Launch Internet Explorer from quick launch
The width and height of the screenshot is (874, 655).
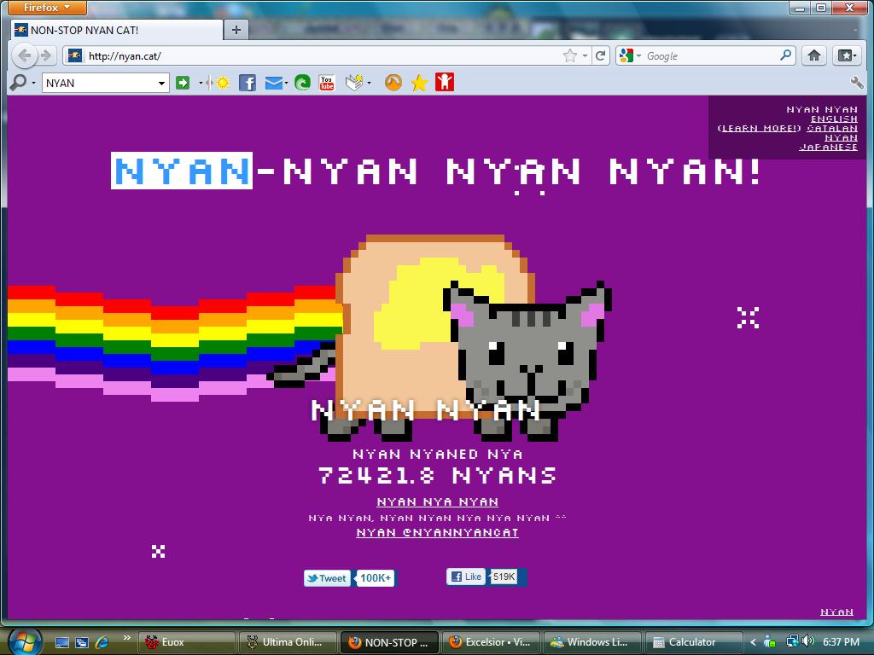point(102,642)
